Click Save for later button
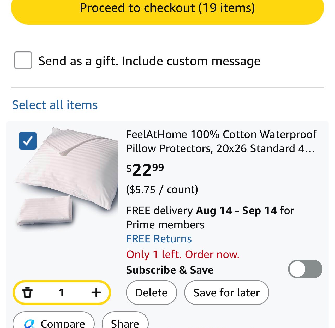 (x=226, y=293)
